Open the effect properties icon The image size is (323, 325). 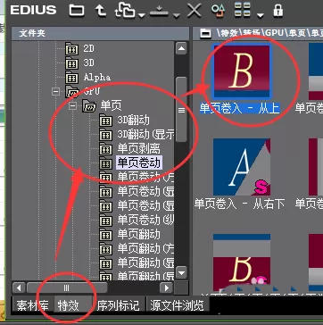coord(218,11)
